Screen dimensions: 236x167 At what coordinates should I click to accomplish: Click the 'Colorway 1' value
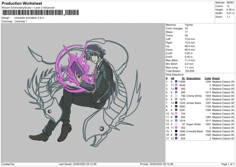(x=21, y=21)
